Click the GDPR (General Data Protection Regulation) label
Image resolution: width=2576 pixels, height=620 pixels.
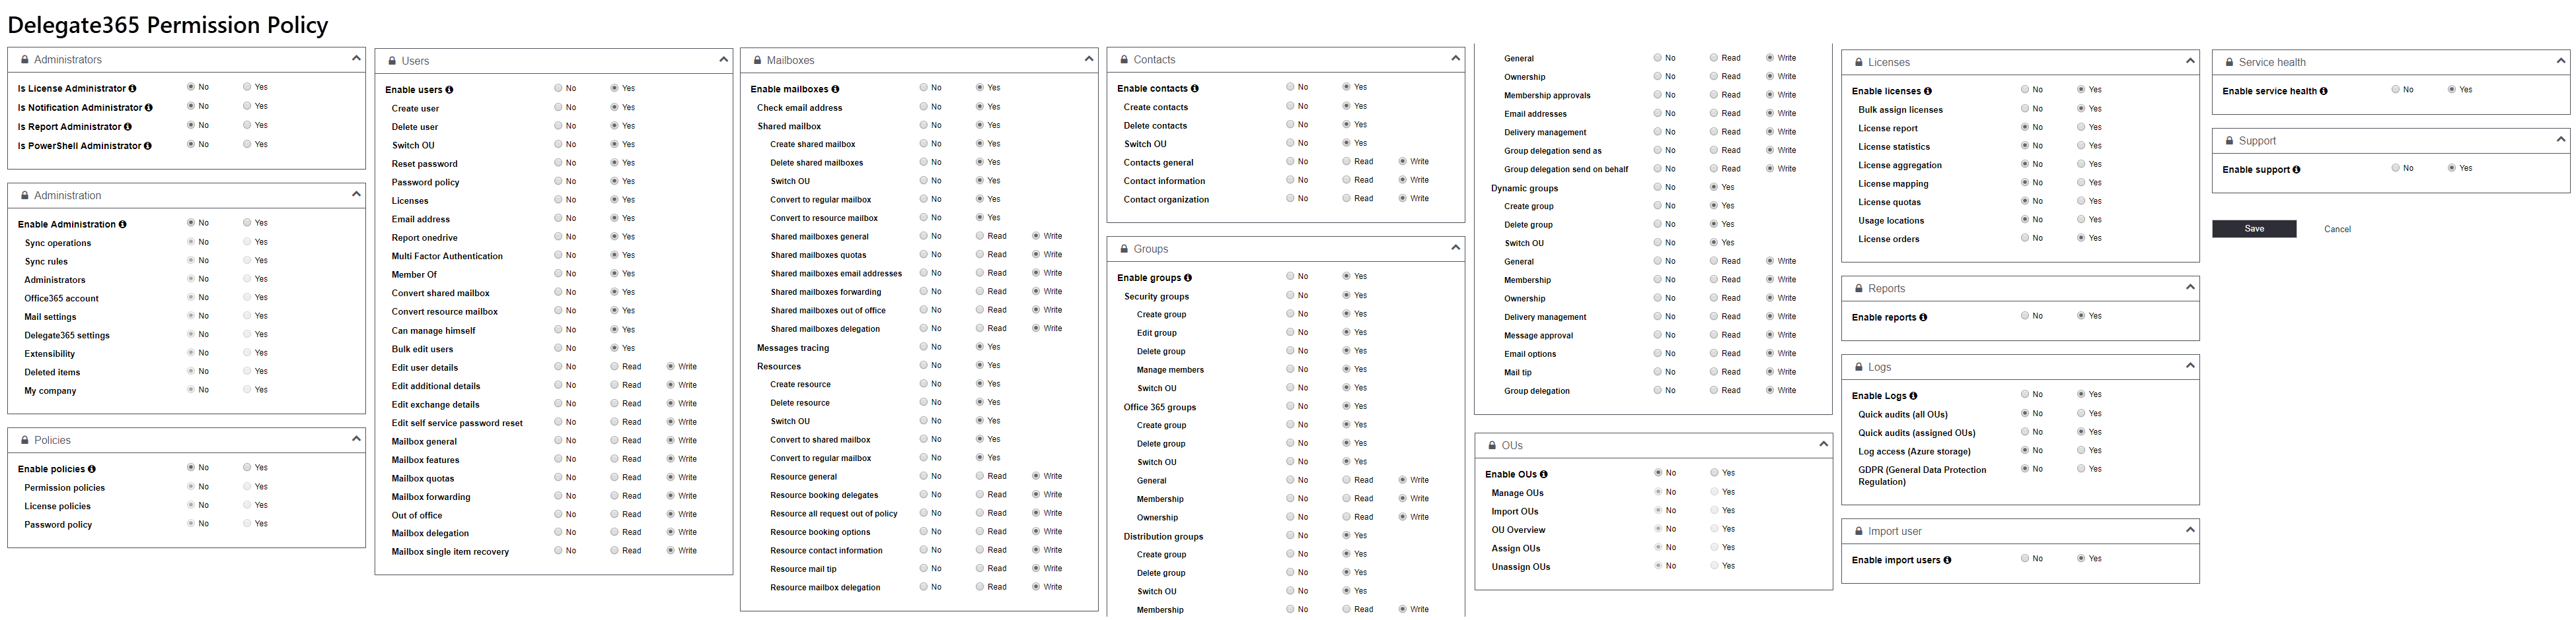tap(1922, 476)
